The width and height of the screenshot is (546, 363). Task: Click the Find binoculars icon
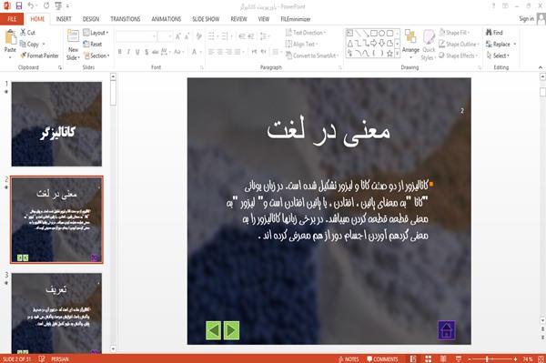[x=489, y=33]
